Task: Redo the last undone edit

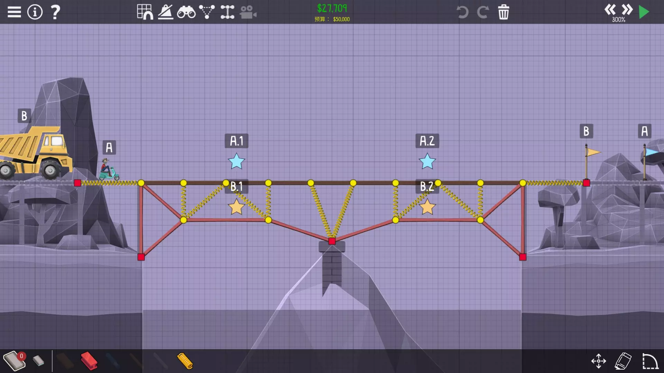Action: point(483,12)
